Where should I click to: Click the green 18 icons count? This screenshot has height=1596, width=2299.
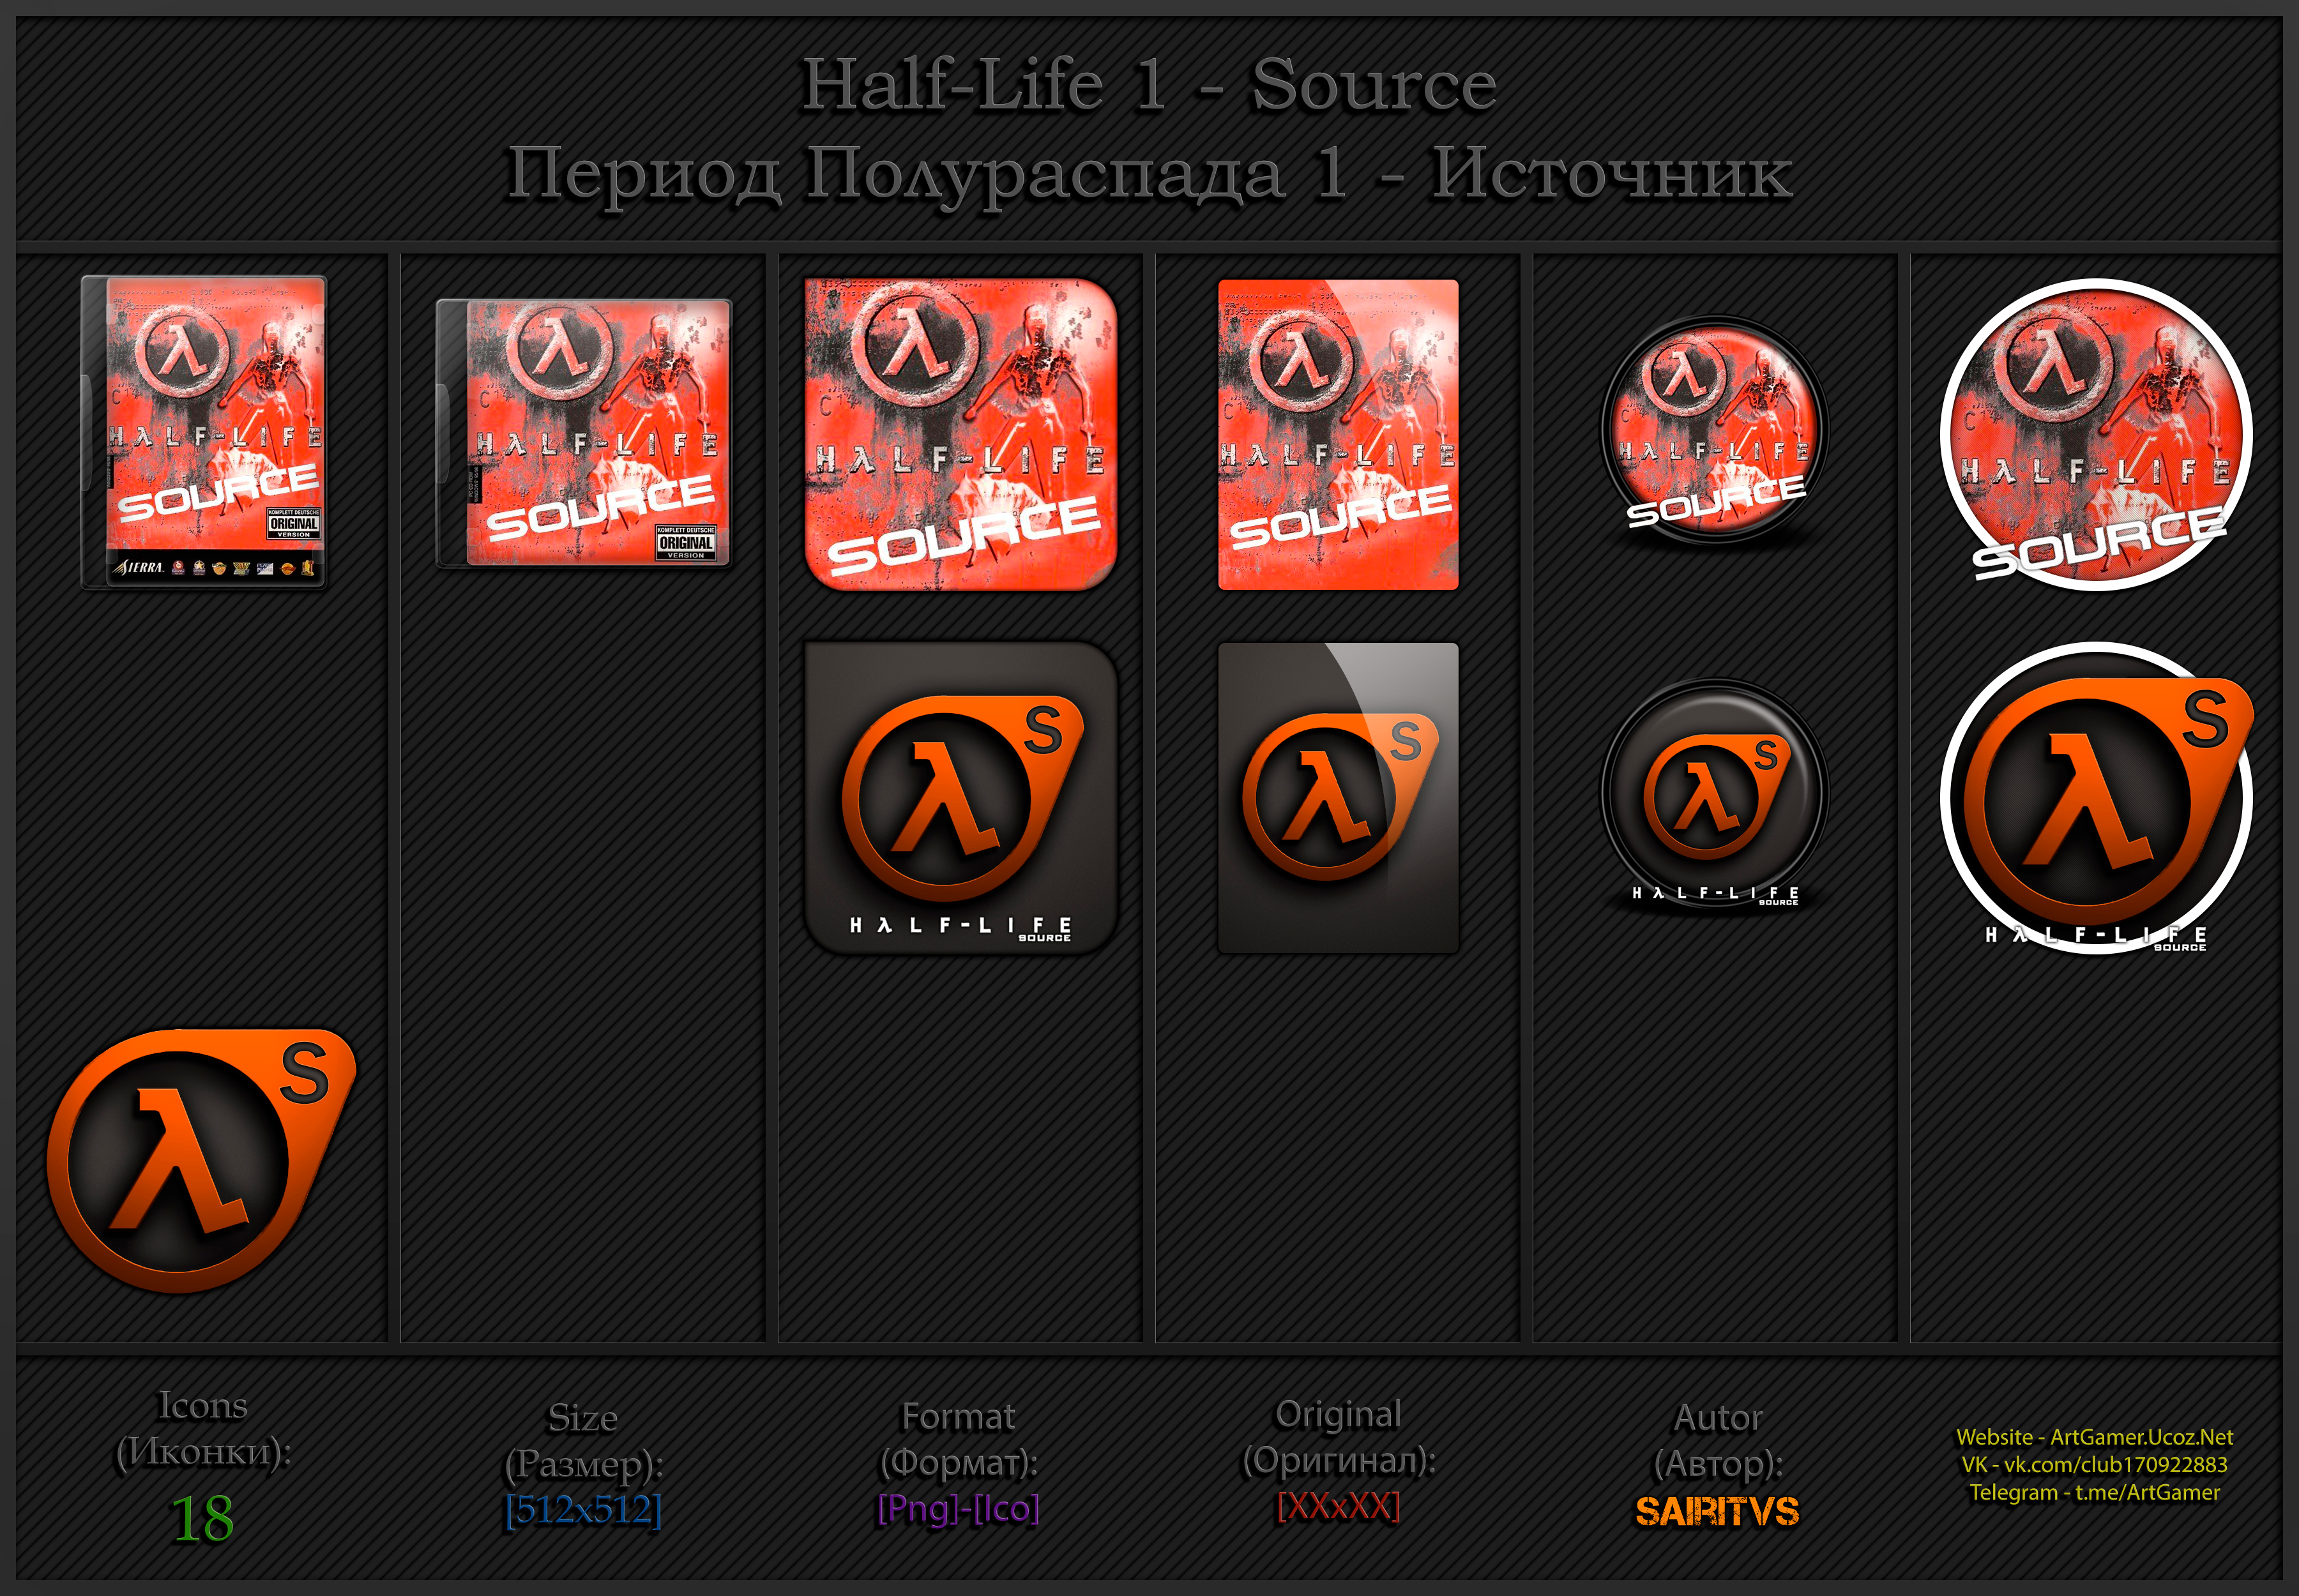coord(202,1519)
